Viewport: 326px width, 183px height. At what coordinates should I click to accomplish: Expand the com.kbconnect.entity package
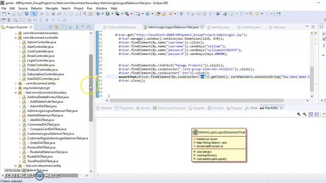[16, 83]
